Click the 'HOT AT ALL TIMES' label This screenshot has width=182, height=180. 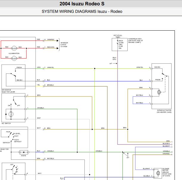118,36
